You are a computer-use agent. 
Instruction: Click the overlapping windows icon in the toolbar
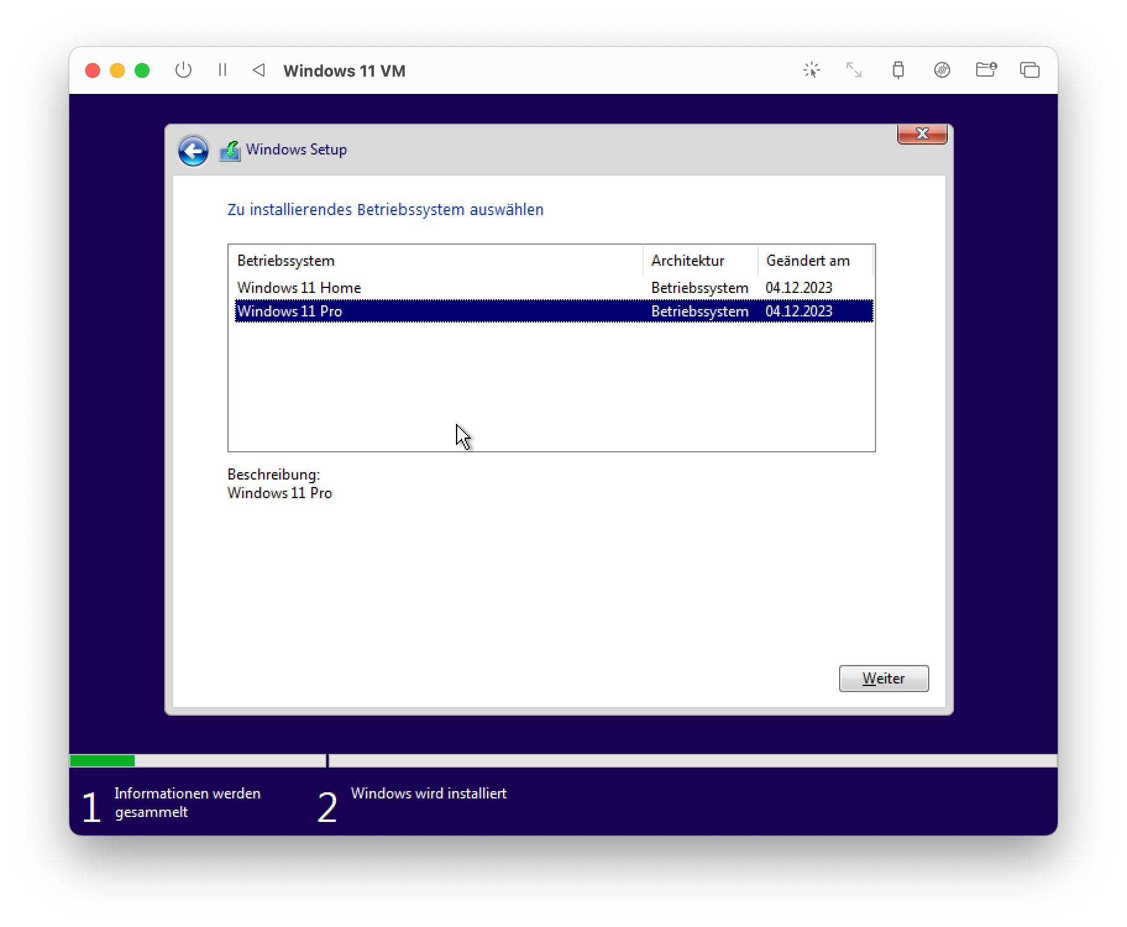(1030, 70)
